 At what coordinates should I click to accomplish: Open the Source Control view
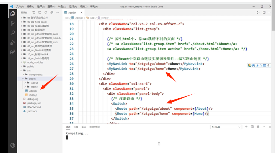12,23
